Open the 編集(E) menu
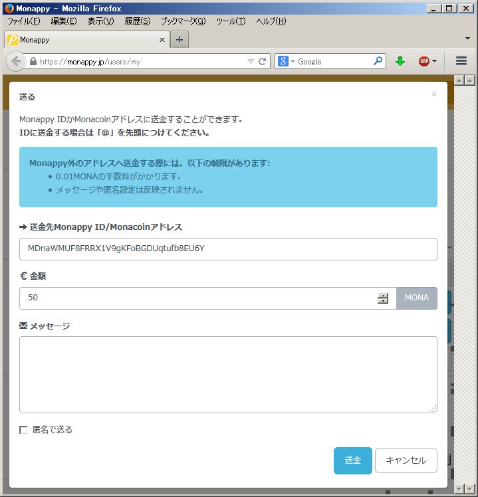478x497 pixels. click(x=64, y=21)
